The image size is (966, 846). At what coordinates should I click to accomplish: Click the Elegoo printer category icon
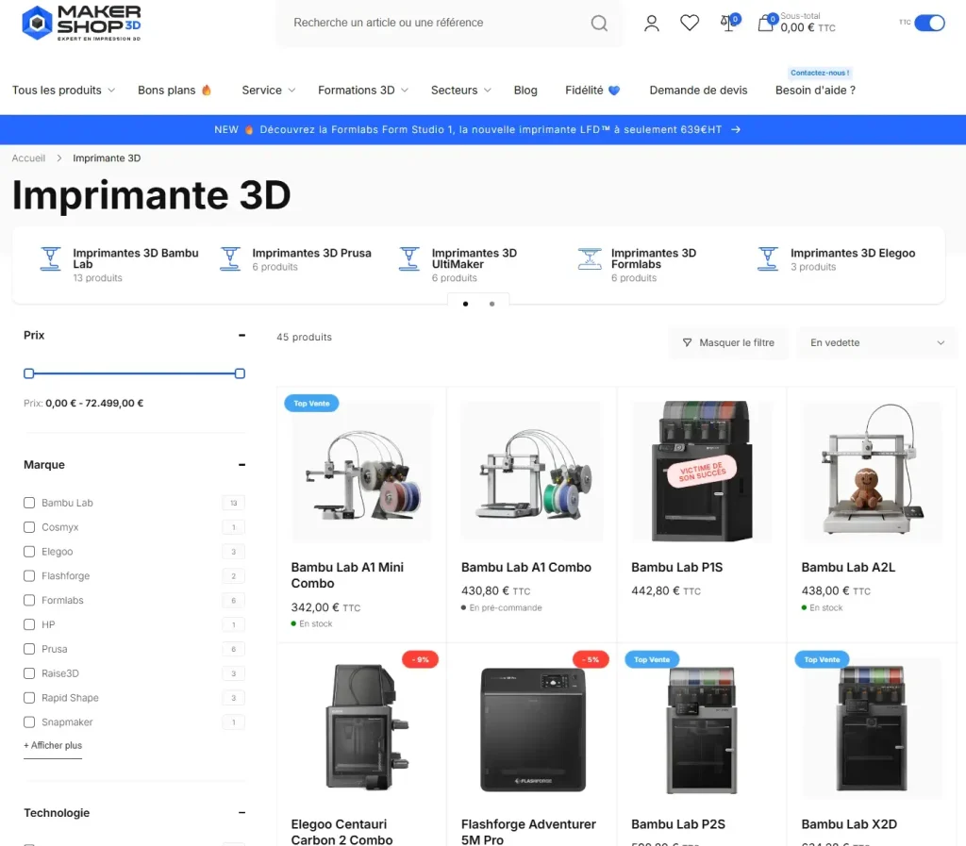(x=768, y=259)
